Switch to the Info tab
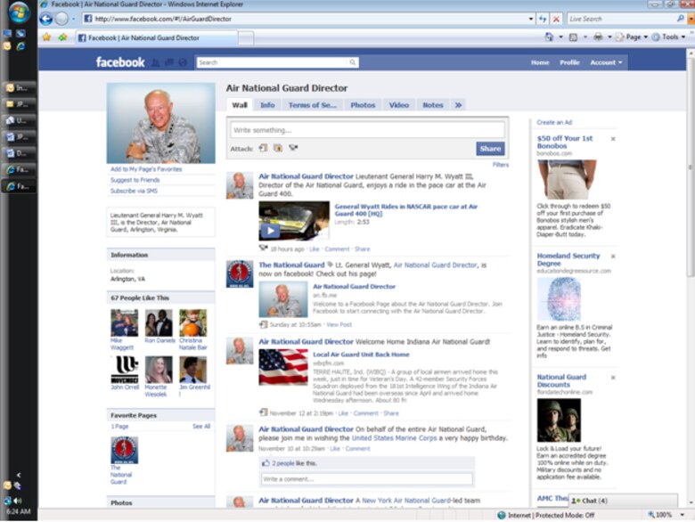 pos(267,105)
